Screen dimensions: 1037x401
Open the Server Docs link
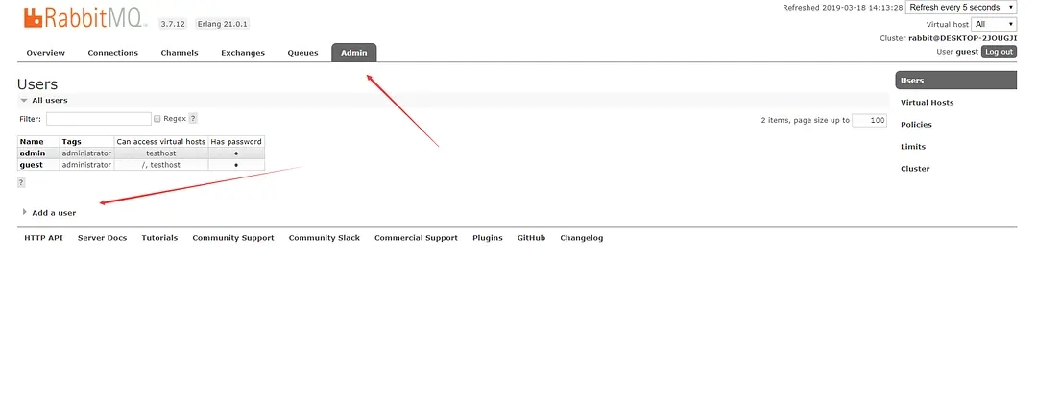coord(102,238)
